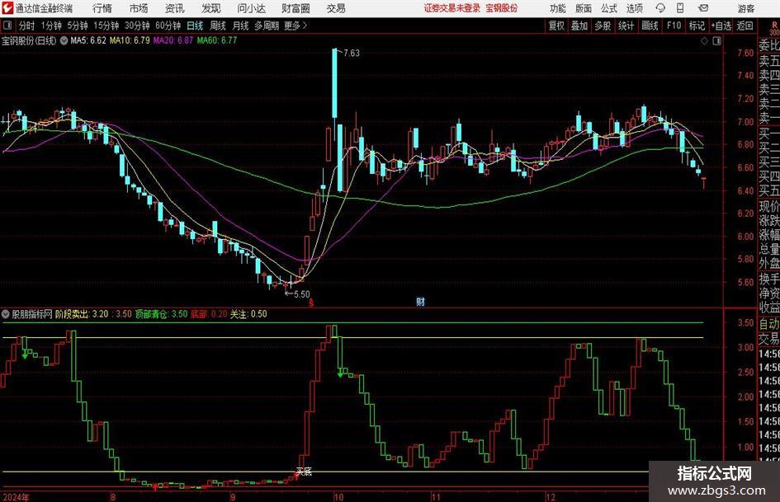Click the 统计 toolbar button
Image resolution: width=780 pixels, height=502 pixels.
(x=626, y=26)
